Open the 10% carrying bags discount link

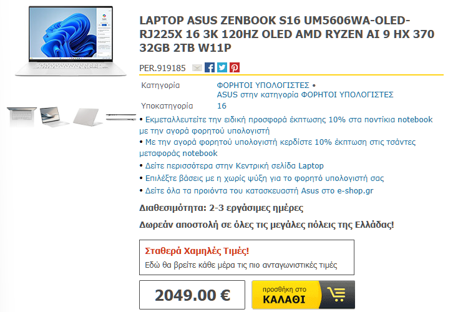(278, 147)
